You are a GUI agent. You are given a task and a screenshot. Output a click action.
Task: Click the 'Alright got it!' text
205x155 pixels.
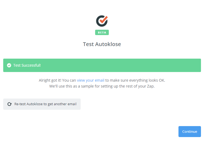[50, 80]
